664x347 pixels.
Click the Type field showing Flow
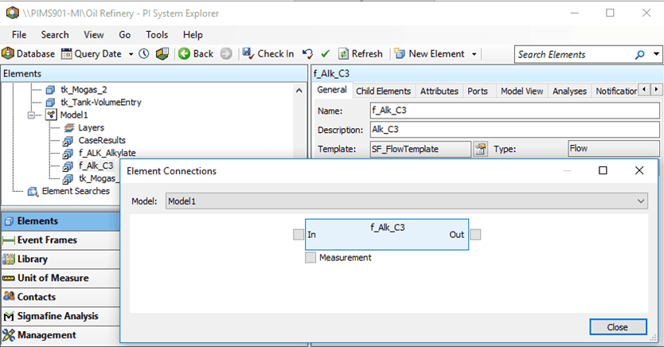(x=613, y=149)
